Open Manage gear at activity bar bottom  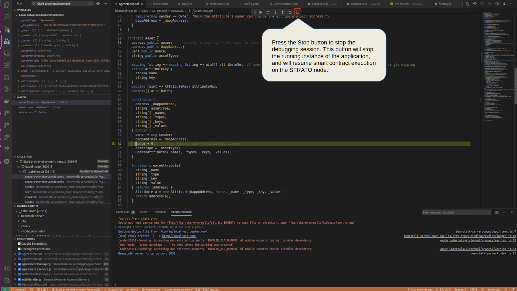(7, 280)
